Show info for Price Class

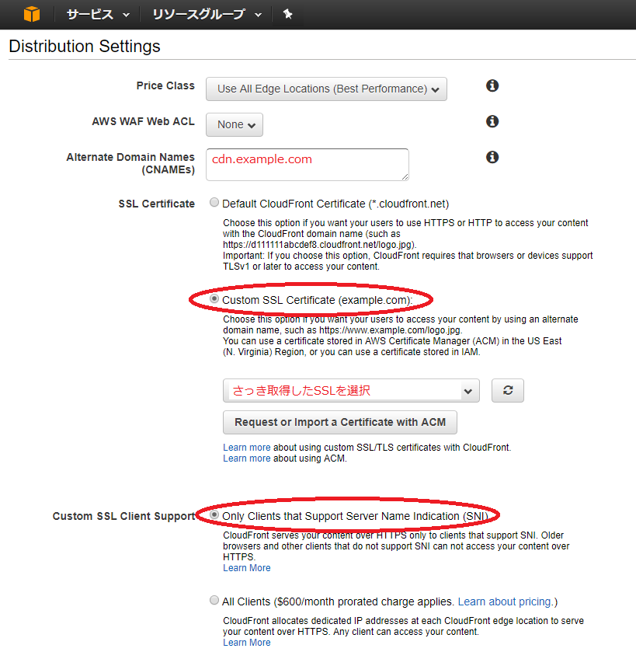click(x=492, y=85)
